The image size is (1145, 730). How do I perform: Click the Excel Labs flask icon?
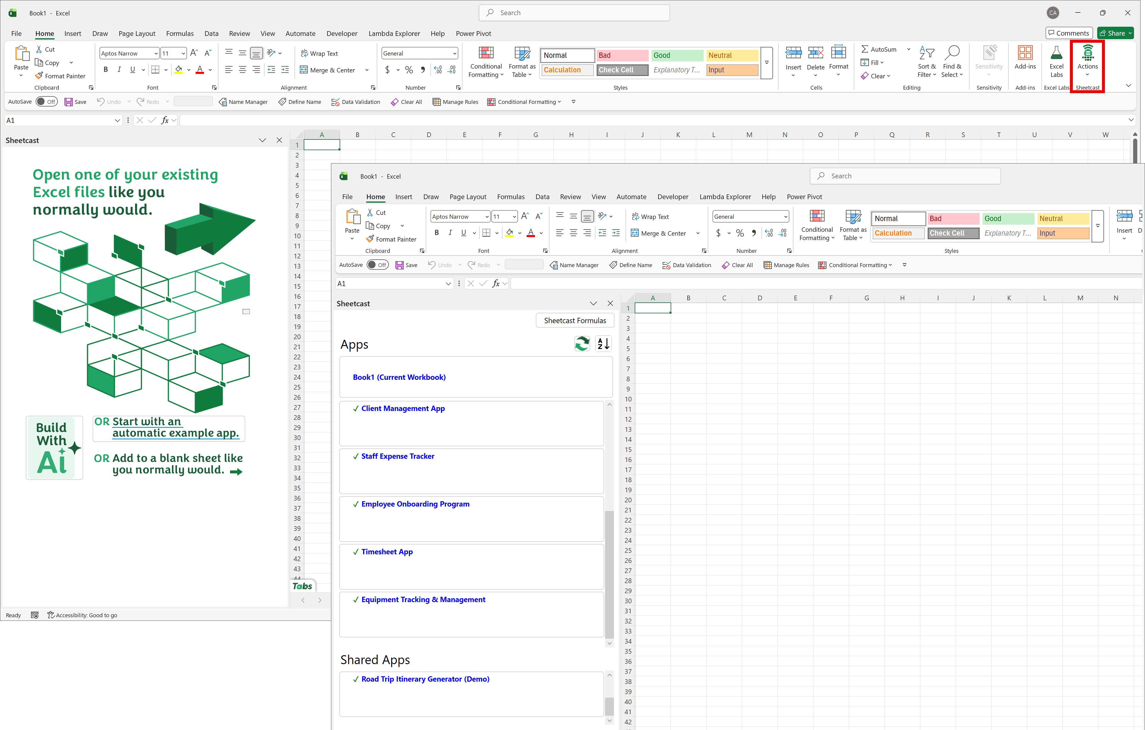1056,53
